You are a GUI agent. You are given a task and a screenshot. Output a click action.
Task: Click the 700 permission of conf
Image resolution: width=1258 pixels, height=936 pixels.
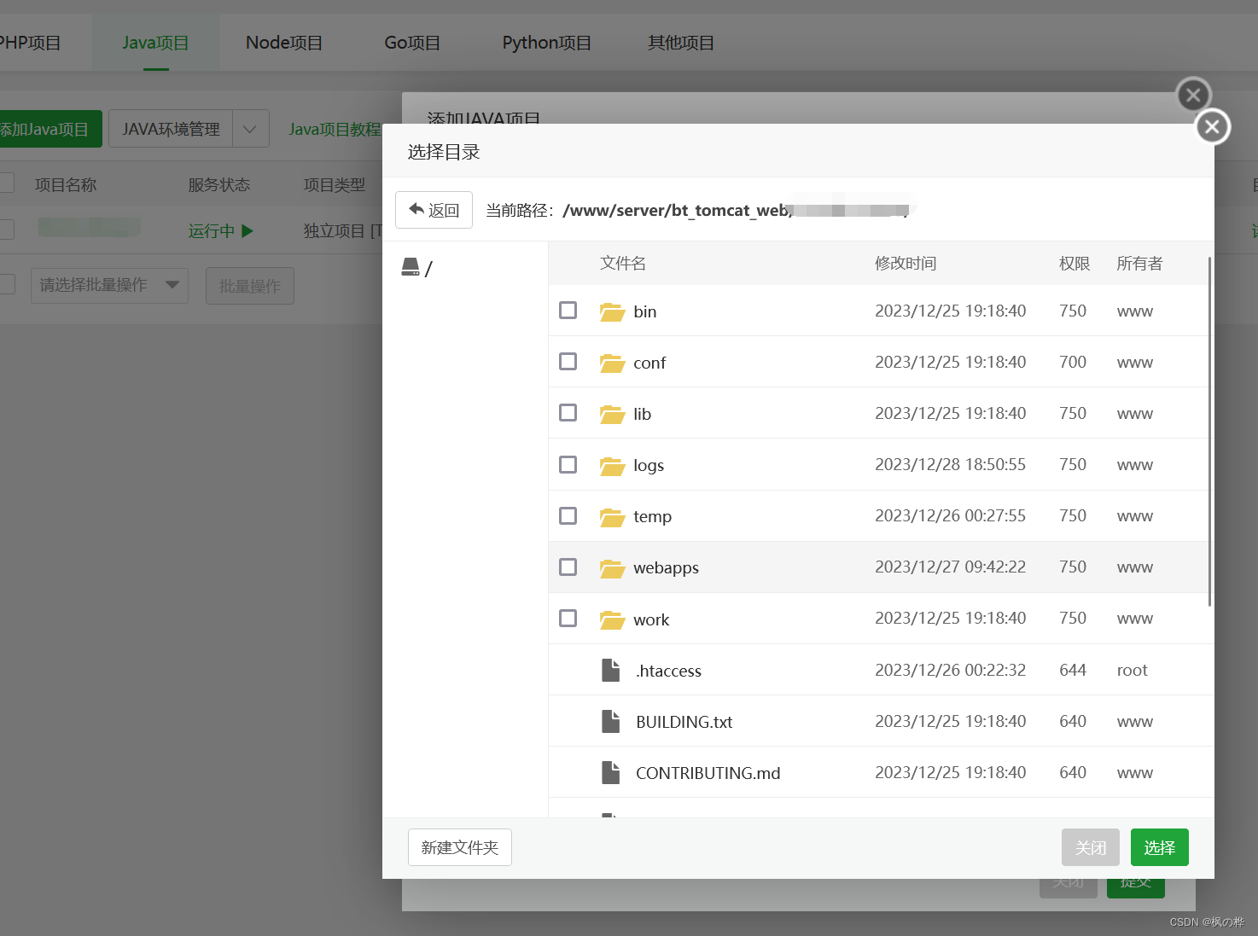1073,362
